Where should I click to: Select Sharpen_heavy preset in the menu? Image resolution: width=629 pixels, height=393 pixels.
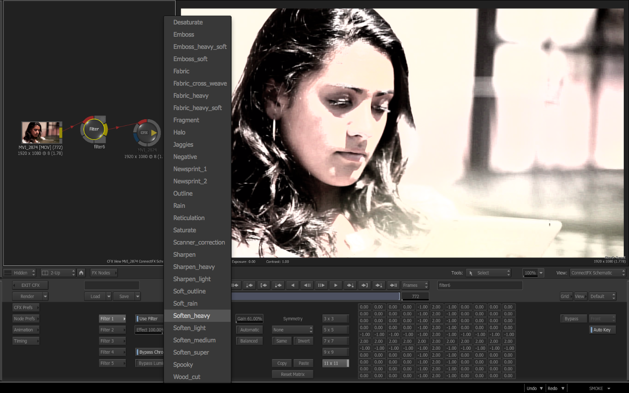coord(194,267)
